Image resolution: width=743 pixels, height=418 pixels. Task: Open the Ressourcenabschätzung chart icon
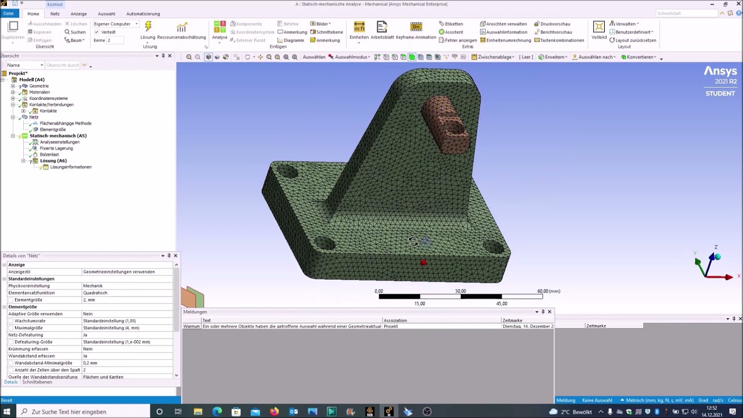pyautogui.click(x=182, y=27)
